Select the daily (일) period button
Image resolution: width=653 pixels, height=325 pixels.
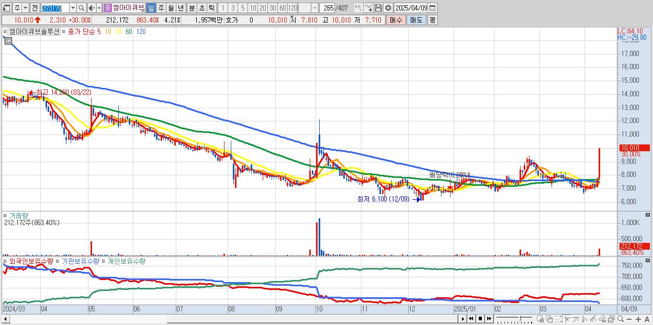(151, 8)
